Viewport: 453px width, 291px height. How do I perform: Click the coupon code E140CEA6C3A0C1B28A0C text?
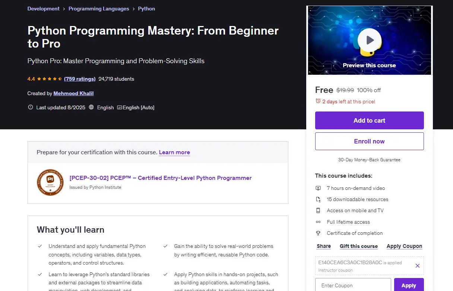pos(350,262)
